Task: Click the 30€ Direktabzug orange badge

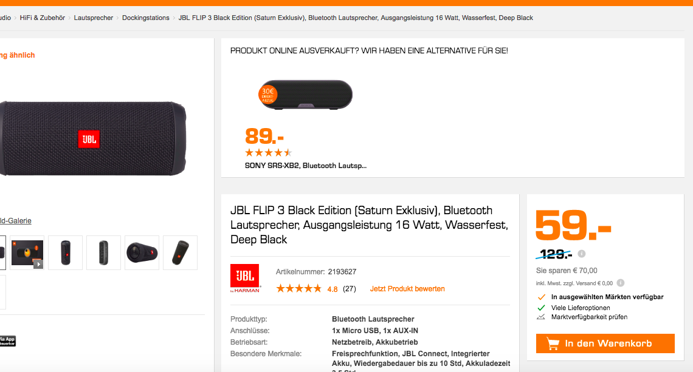Action: point(268,95)
